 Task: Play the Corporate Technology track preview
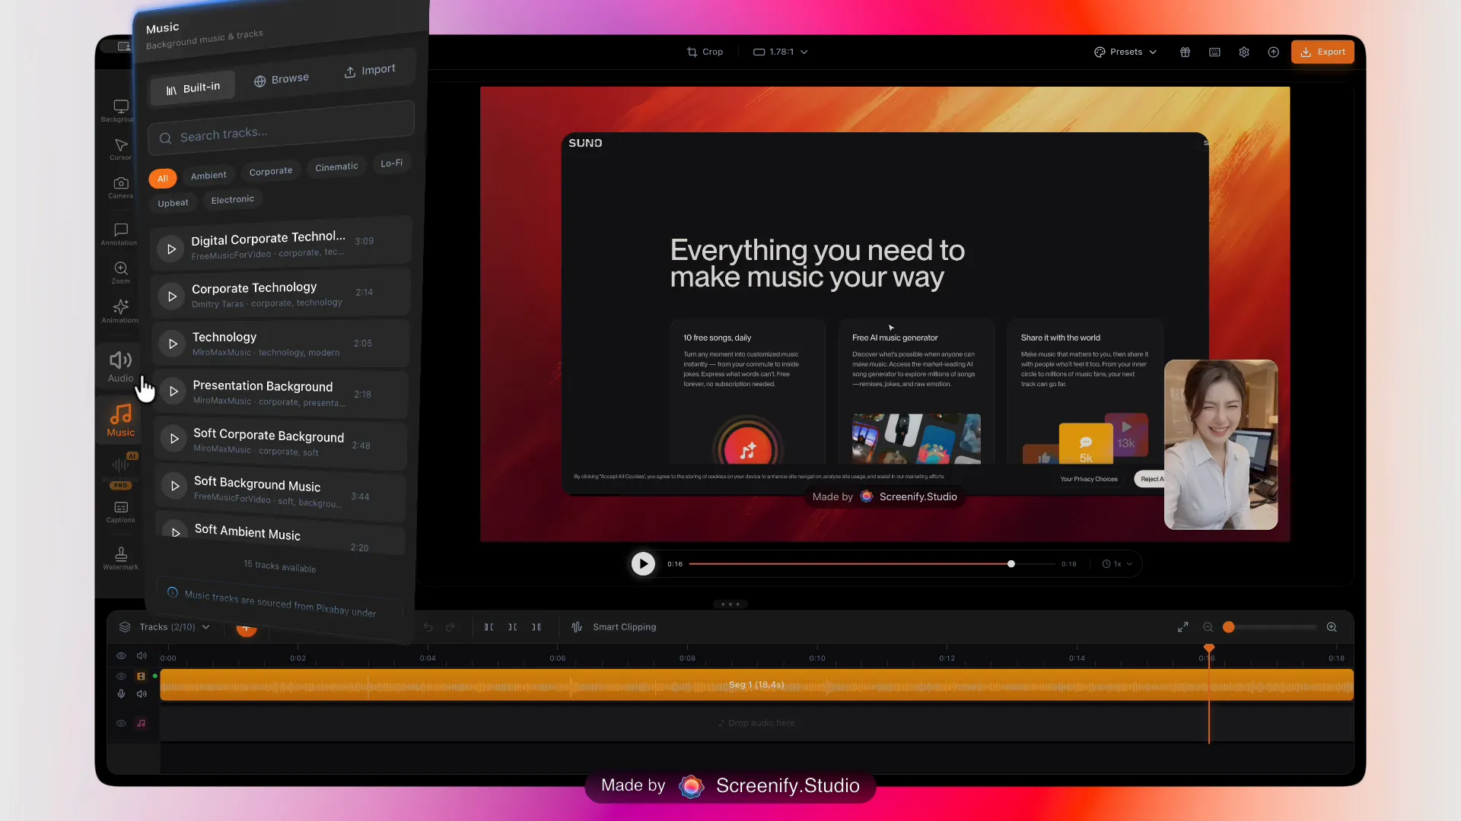point(172,296)
